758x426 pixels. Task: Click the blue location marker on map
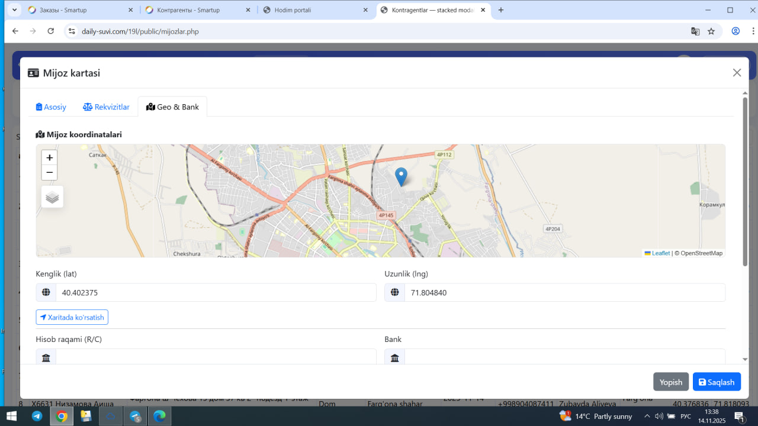point(401,176)
